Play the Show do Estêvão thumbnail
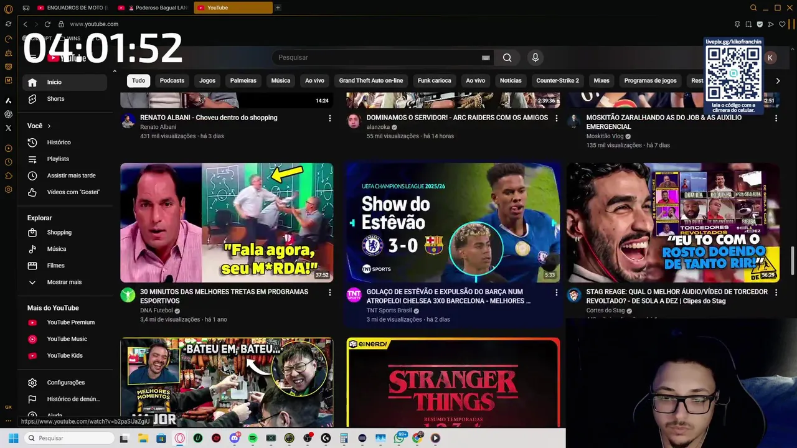This screenshot has width=797, height=448. [x=453, y=223]
